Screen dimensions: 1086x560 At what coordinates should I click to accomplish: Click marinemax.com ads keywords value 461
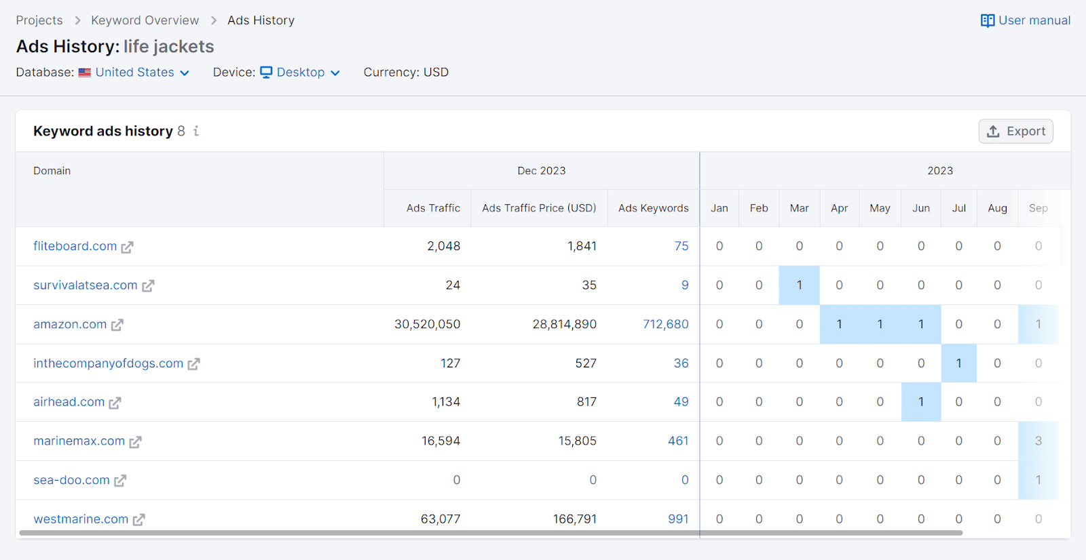(x=677, y=441)
